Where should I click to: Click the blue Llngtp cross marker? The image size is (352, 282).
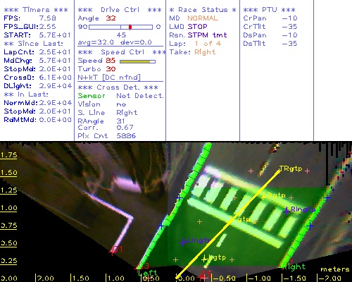[x=183, y=242]
